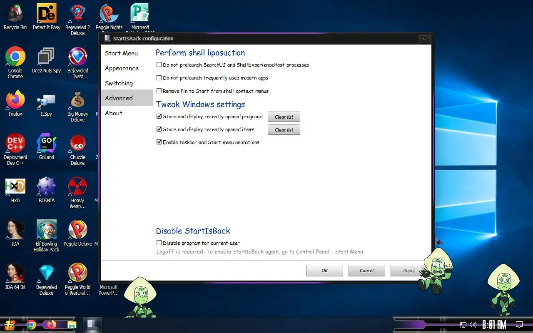Select the Heavy Weapon desktop icon

click(77, 193)
